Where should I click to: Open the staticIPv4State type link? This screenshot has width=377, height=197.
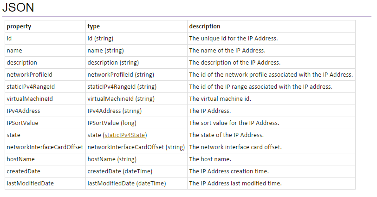(125, 135)
